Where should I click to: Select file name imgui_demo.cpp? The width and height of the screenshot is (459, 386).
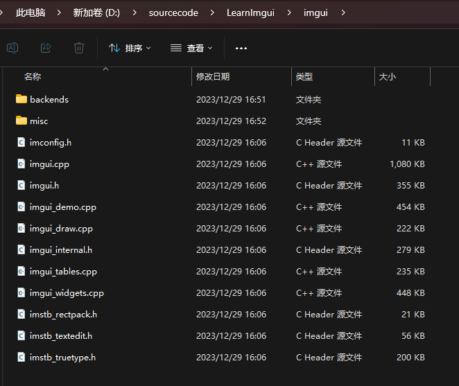click(x=62, y=207)
